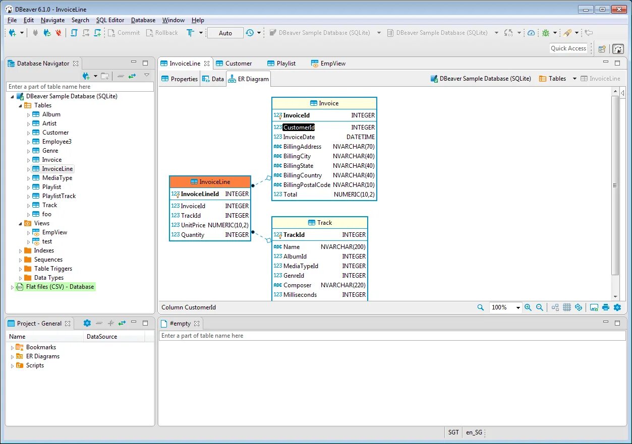Open the transaction mode dropdown arrow
This screenshot has height=444, width=632.
pos(201,33)
